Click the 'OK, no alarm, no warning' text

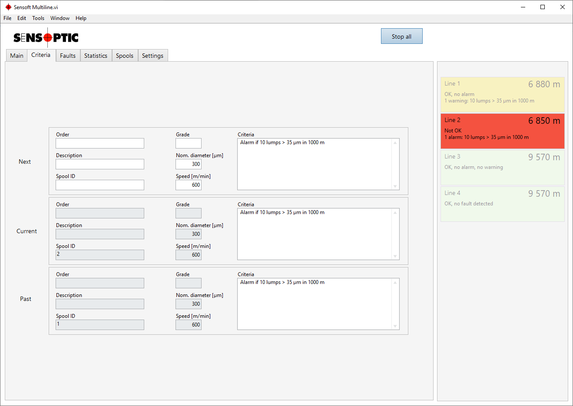click(474, 167)
